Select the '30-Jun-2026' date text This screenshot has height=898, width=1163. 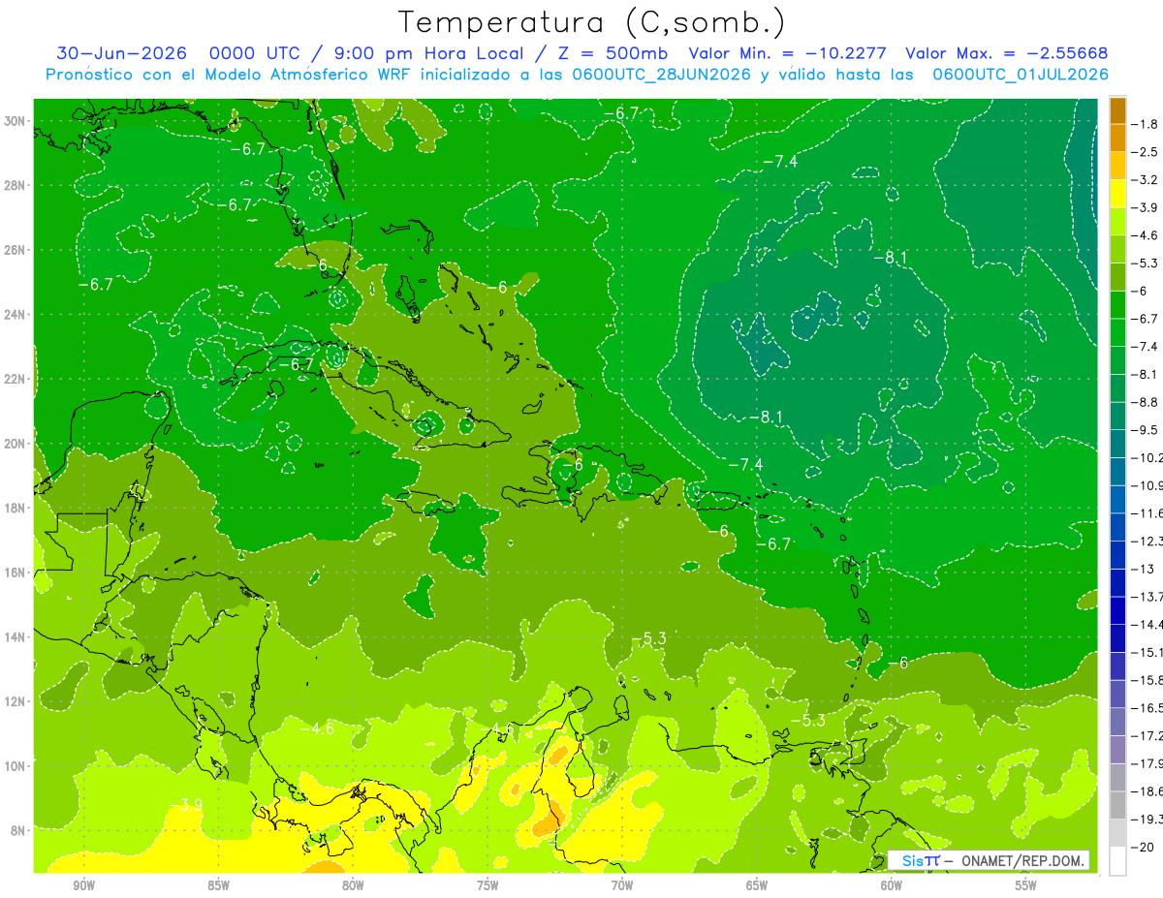123,52
